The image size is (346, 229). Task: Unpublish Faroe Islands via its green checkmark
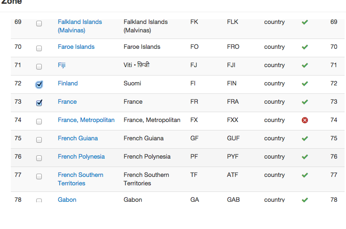pyautogui.click(x=305, y=47)
